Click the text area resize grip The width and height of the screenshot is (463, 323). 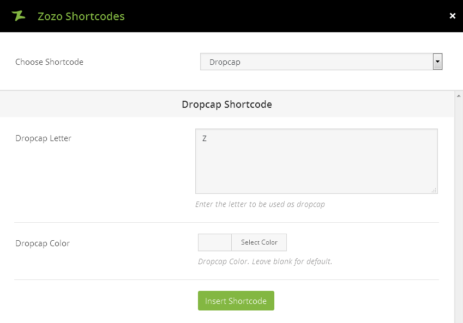(434, 190)
